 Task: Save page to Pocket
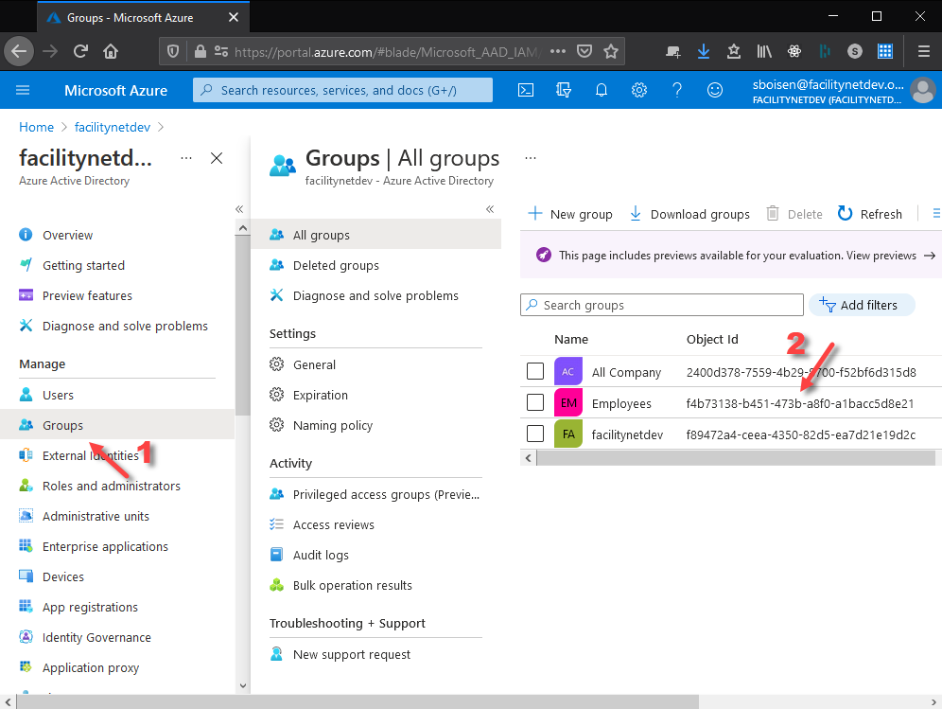(x=584, y=52)
